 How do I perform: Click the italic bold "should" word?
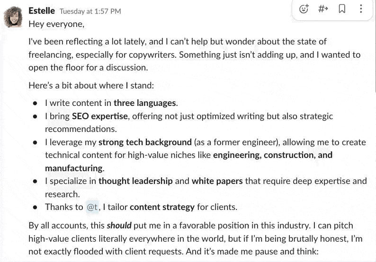pyautogui.click(x=119, y=226)
